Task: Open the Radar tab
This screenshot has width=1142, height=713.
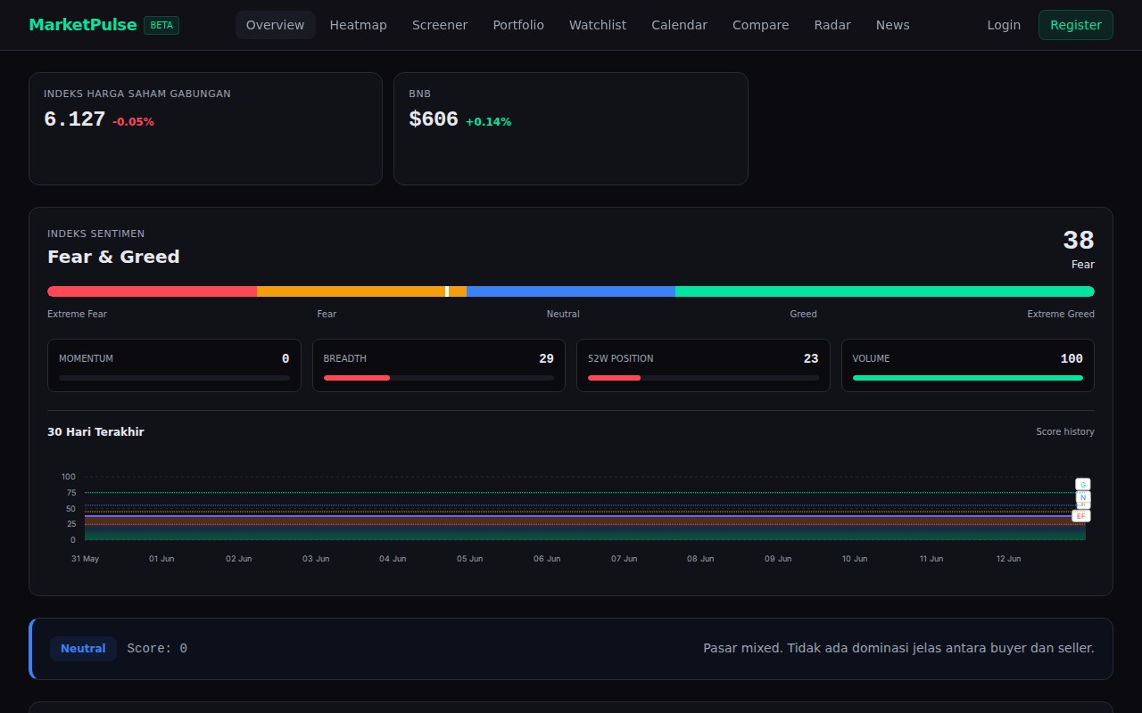Action: (x=832, y=25)
